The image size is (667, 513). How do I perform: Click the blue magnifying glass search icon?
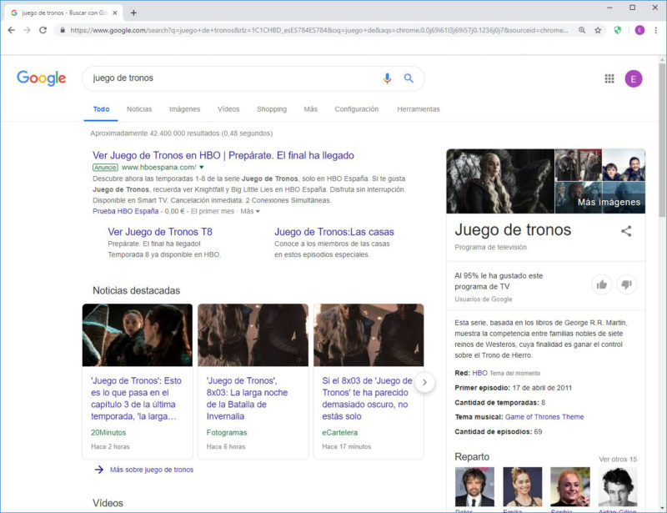409,78
